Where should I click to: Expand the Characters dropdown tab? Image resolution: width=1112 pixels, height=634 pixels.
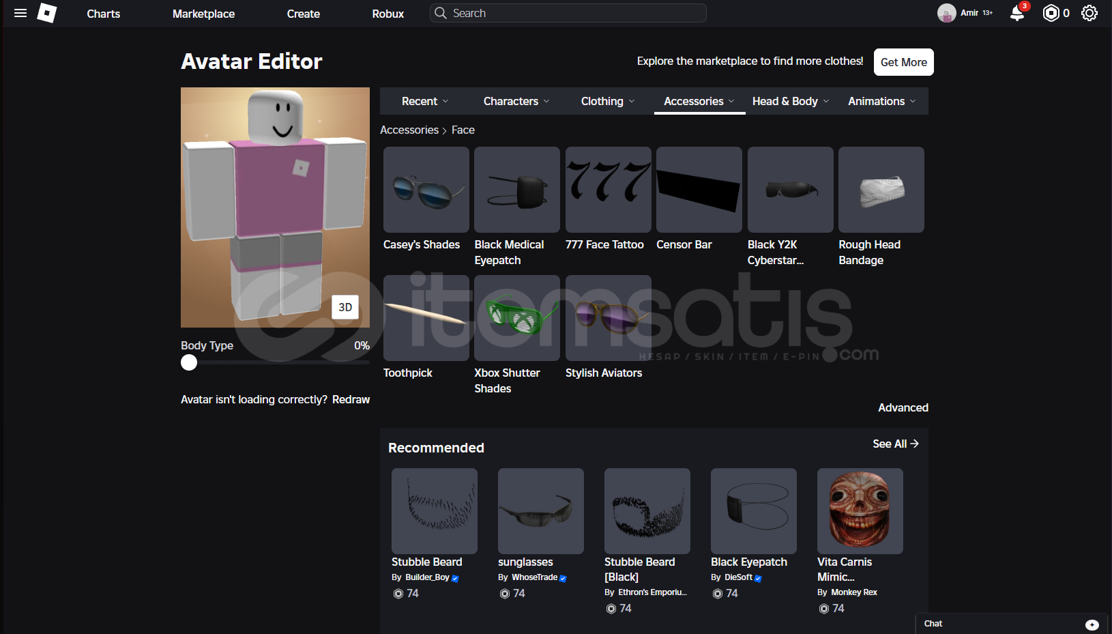pyautogui.click(x=516, y=101)
